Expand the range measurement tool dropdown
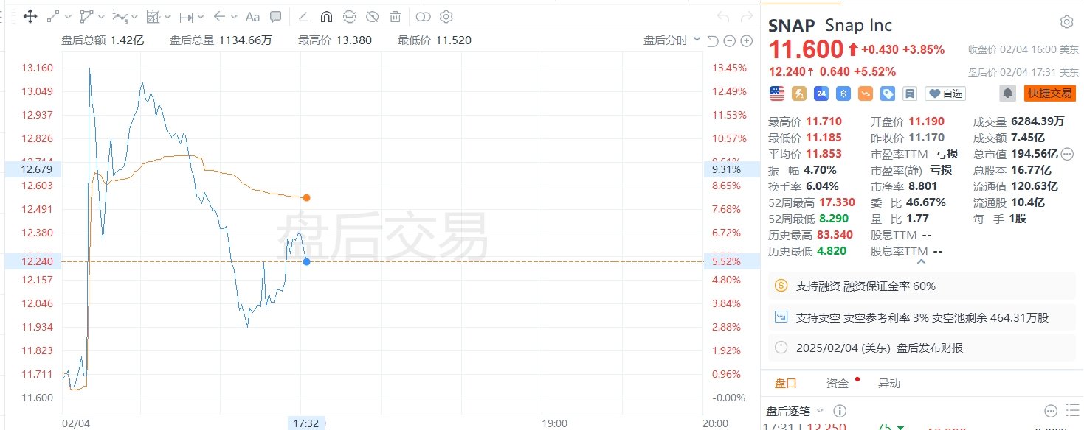Image resolution: width=1084 pixels, height=430 pixels. [x=201, y=16]
